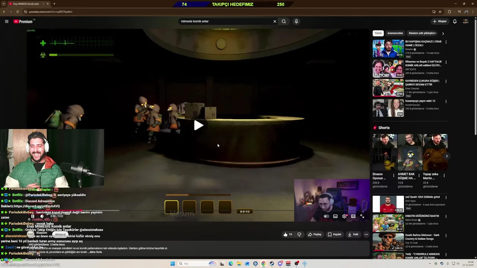
Task: Share the video via Paylaş
Action: click(x=315, y=234)
